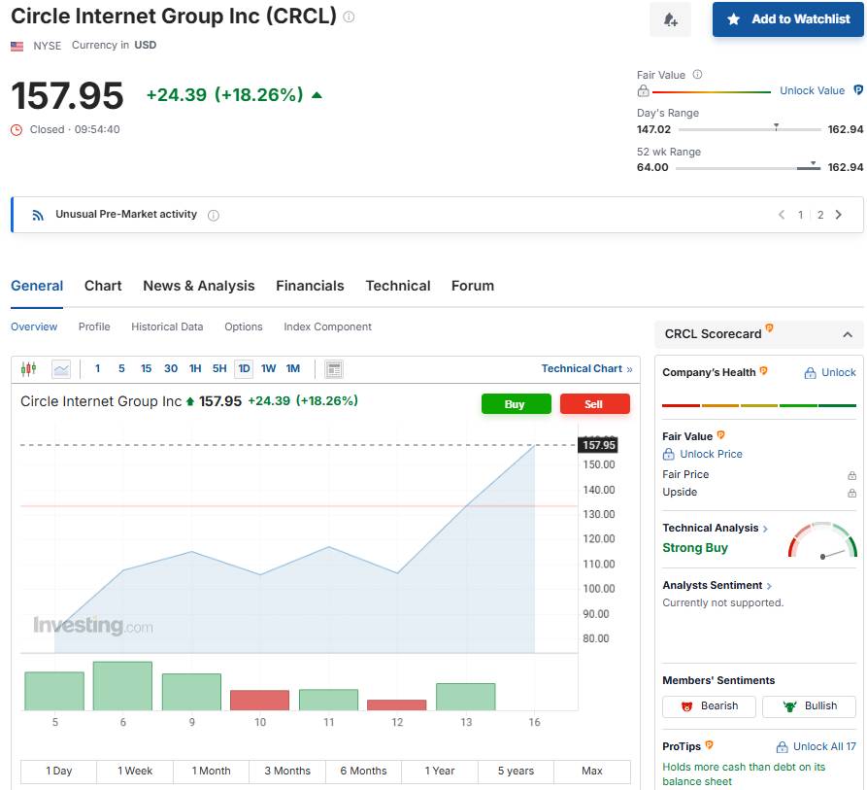Click the lock icon beside Fair Price
Screen dimensions: 867x790
[852, 475]
